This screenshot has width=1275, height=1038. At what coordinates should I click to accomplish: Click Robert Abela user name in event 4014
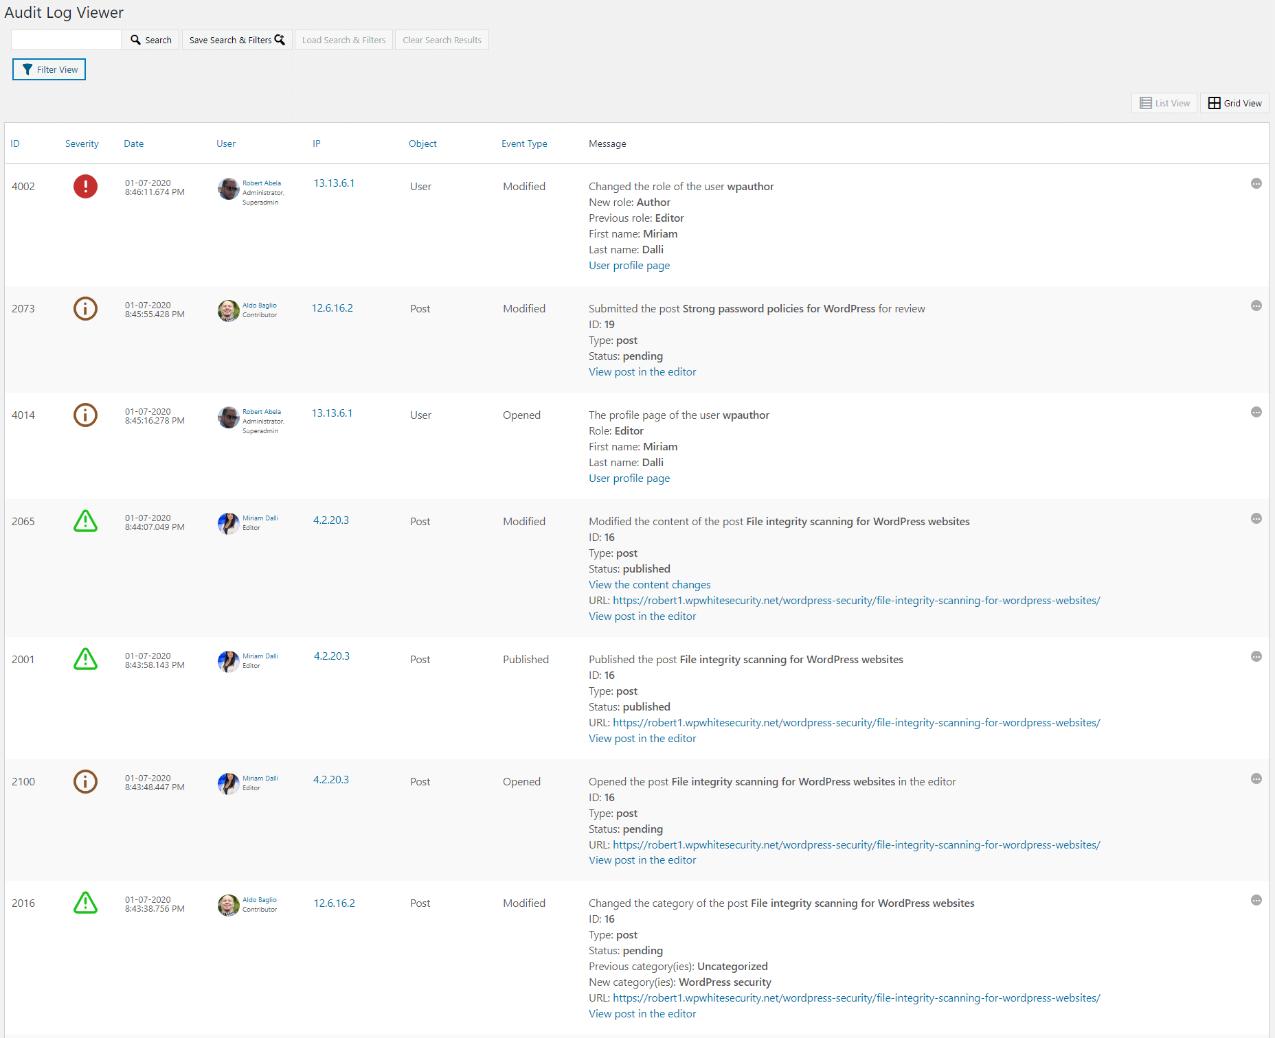pos(262,411)
